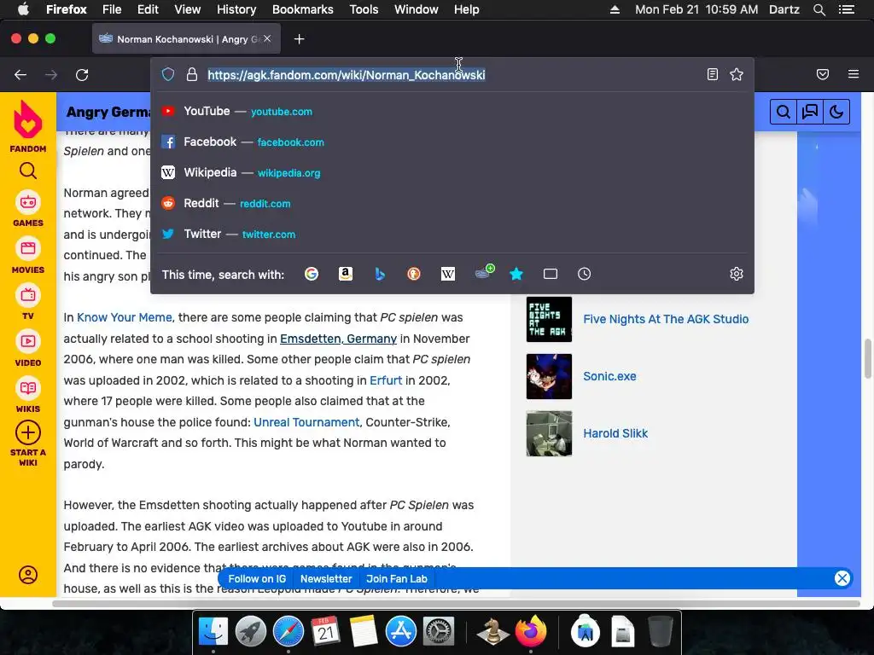Open System Preferences from the Dock
Image resolution: width=874 pixels, height=655 pixels.
click(x=439, y=632)
